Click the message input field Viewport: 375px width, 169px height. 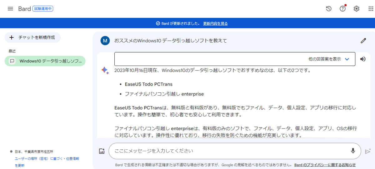point(235,151)
